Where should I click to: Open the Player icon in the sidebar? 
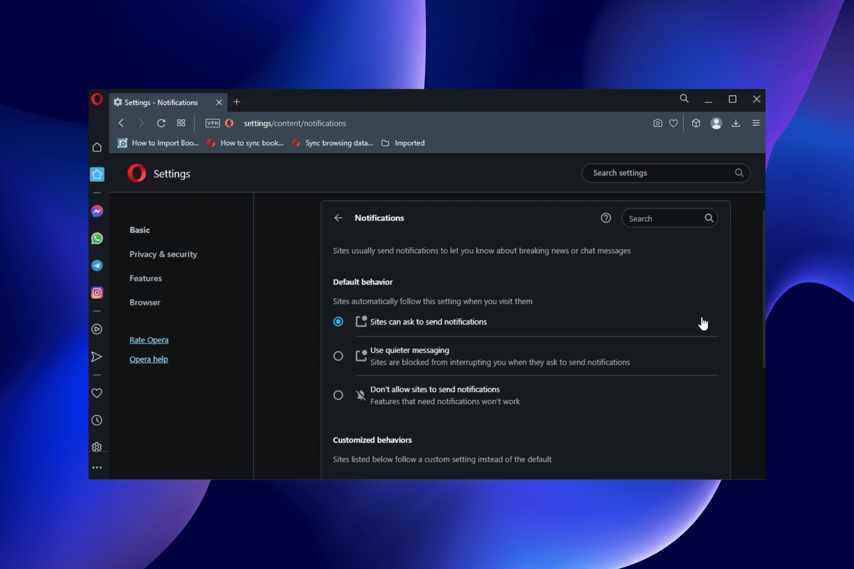97,329
